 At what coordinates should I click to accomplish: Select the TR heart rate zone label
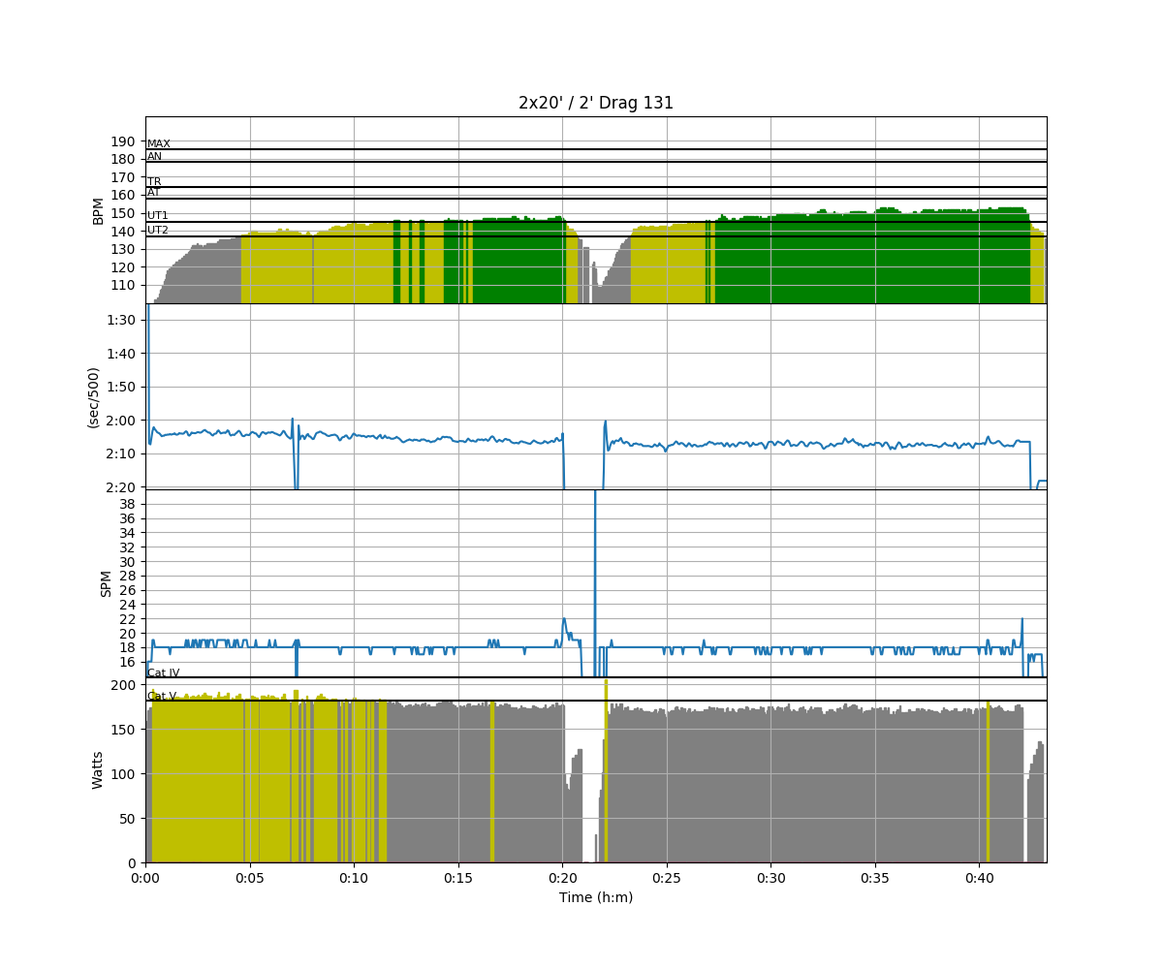154,181
